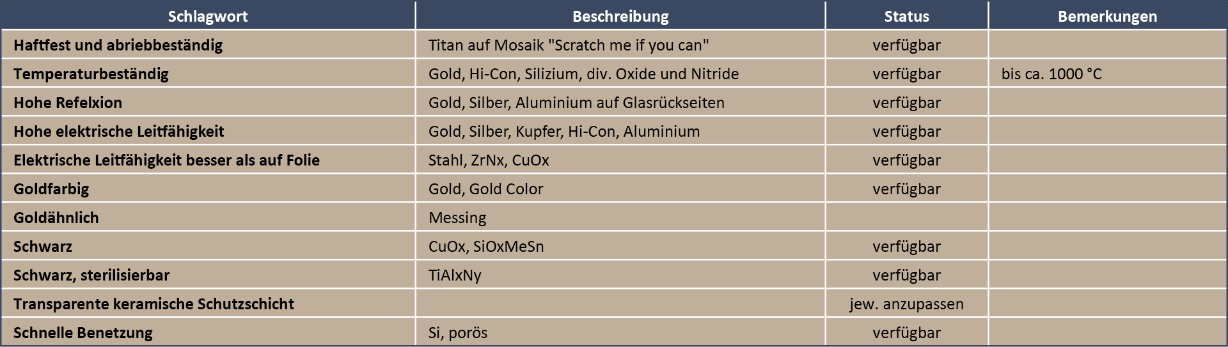Click the 'Goldfarbig' keyword cell
This screenshot has height=347, width=1228.
[x=208, y=189]
